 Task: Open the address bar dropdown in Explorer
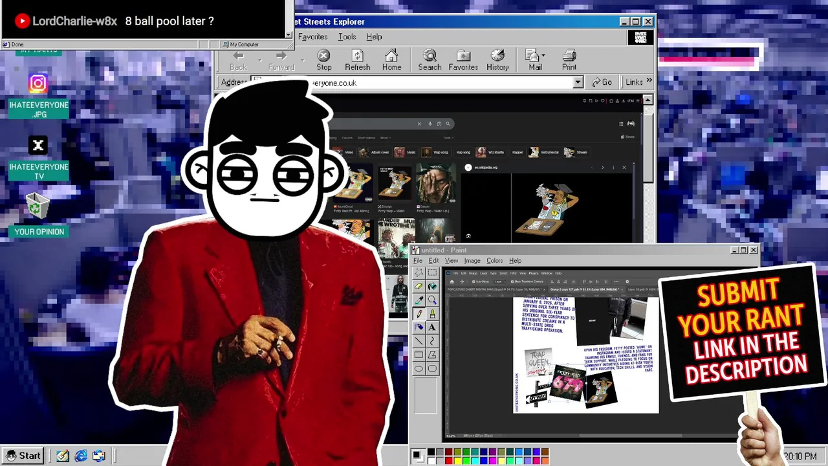point(578,82)
